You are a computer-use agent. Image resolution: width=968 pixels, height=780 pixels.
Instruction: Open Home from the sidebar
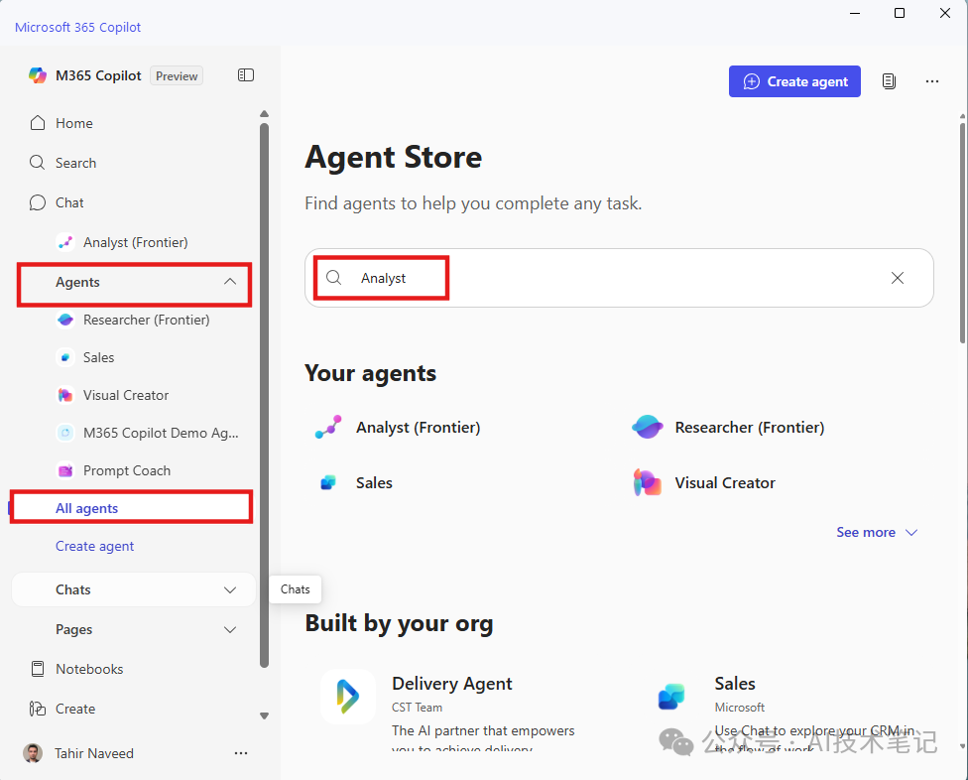click(74, 123)
